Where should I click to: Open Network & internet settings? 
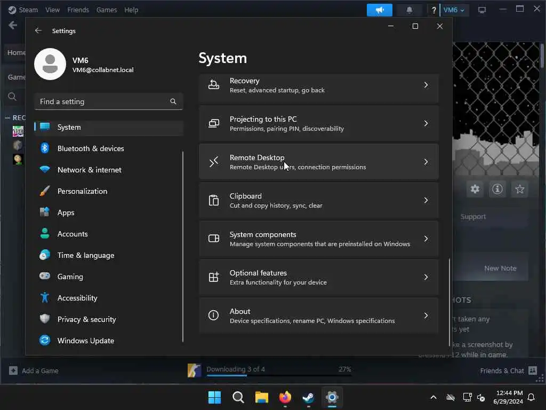109,170
